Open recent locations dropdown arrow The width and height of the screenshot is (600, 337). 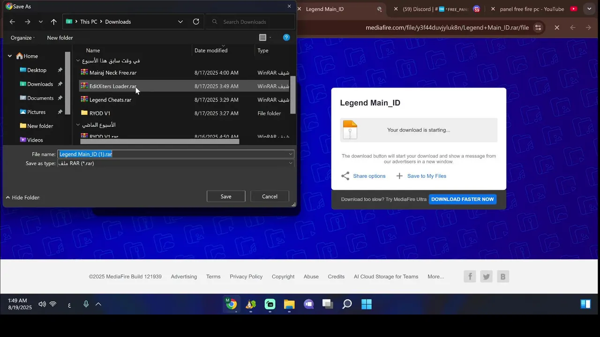(41, 22)
